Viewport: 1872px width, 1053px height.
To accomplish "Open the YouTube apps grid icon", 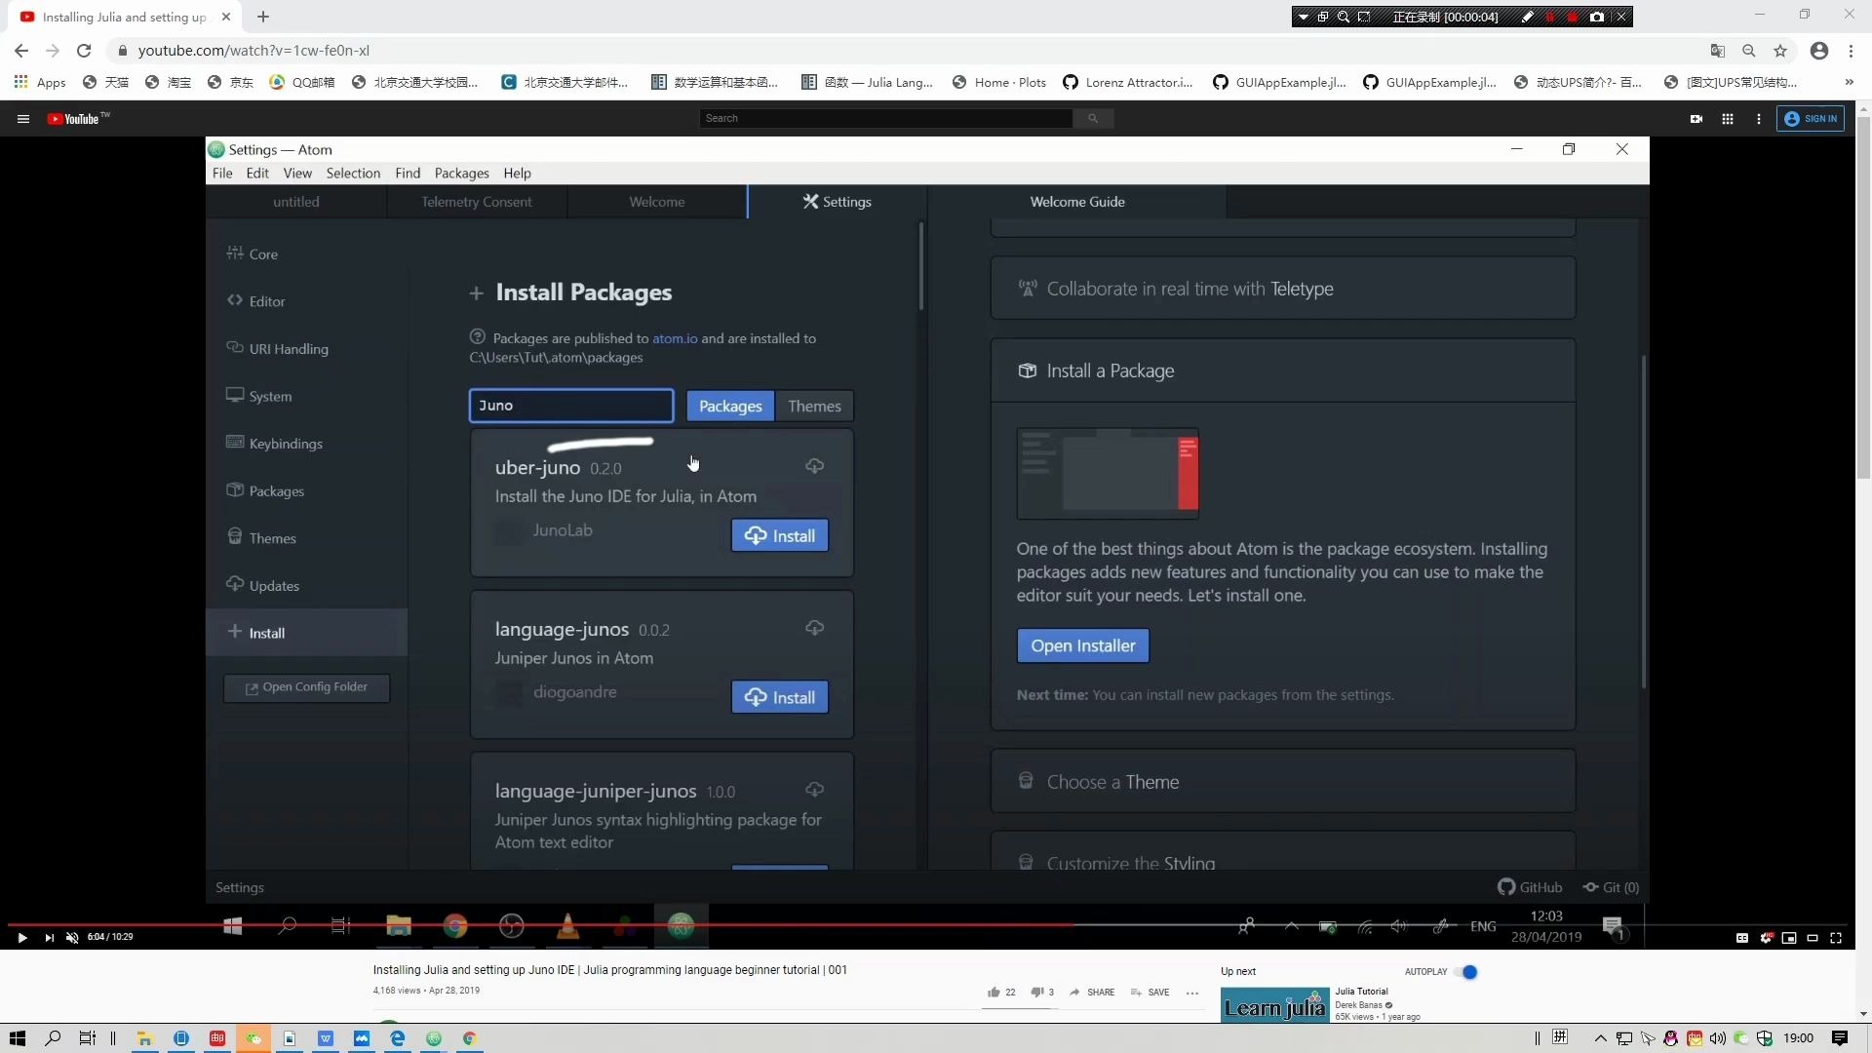I will [1728, 118].
